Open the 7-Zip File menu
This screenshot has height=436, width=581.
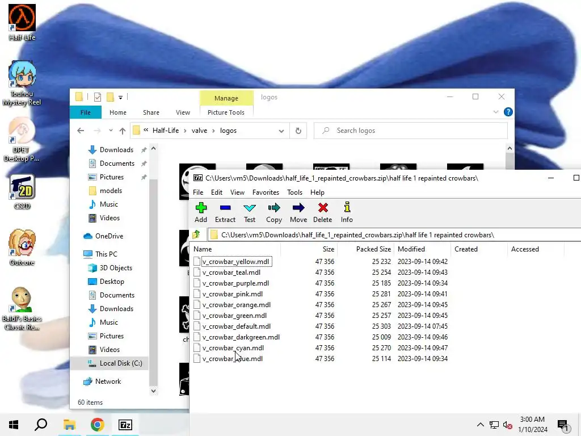(x=198, y=192)
